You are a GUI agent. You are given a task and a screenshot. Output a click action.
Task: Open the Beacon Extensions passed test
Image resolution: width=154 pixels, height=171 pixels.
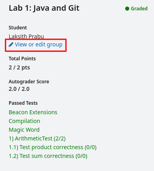coord(33,112)
